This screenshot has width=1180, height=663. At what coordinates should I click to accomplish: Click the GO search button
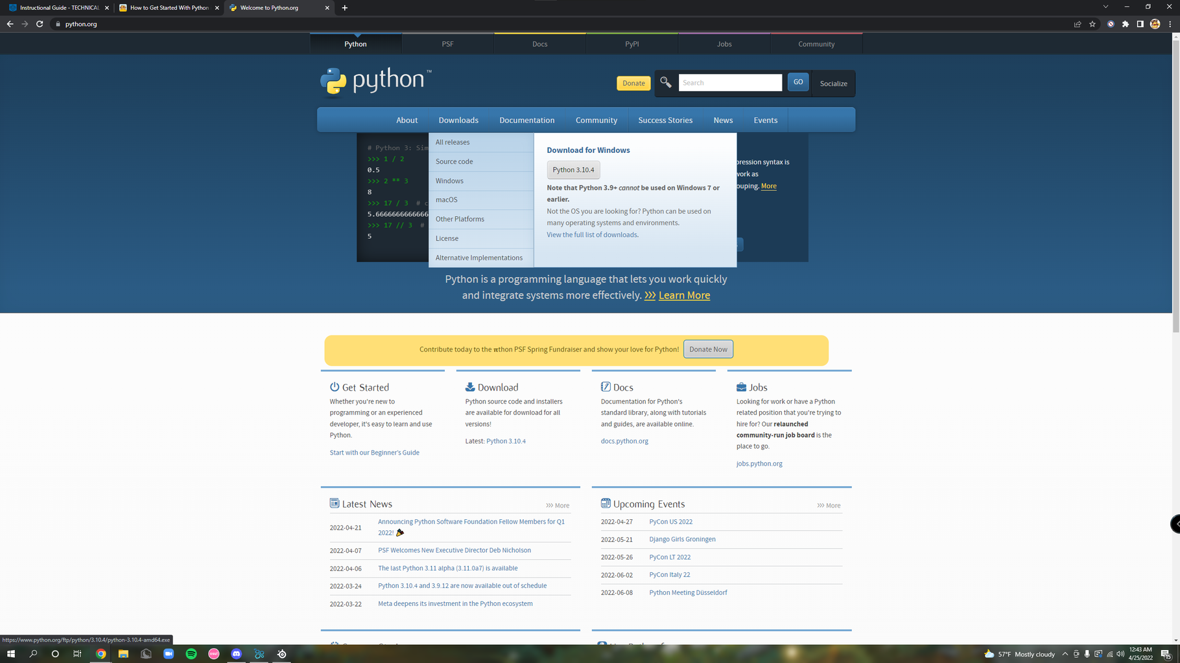(x=798, y=82)
